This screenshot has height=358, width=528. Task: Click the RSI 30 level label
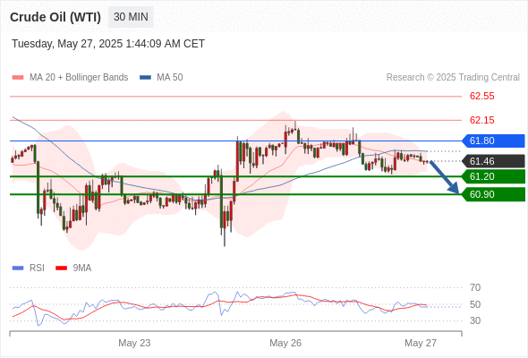pos(475,320)
